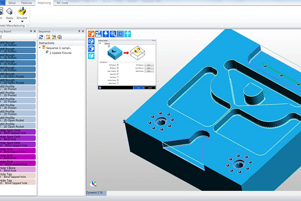Viewport: 301px width, 201px height.
Task: Toggle the 2D Pockets checkbox
Action: coord(117,65)
